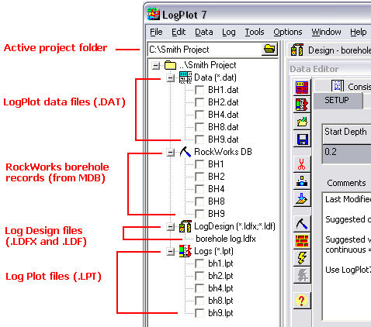Click the pickaxe RockWorks icon in toolbar
The width and height of the screenshot is (371, 327).
click(302, 223)
